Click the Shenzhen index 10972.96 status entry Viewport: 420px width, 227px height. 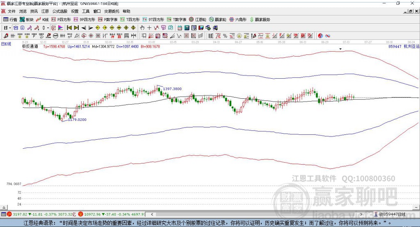click(112, 214)
